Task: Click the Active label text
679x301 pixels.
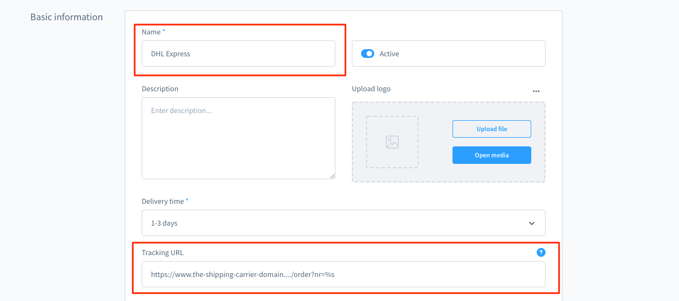Action: (390, 54)
